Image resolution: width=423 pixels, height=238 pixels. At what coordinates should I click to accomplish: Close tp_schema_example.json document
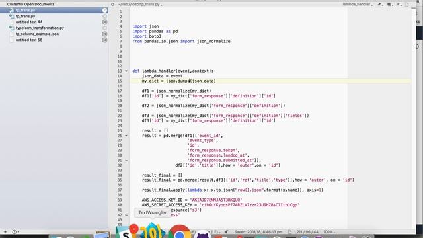click(104, 34)
